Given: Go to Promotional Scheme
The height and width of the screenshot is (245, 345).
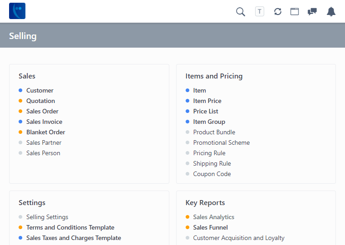Looking at the screenshot, I should pos(221,142).
